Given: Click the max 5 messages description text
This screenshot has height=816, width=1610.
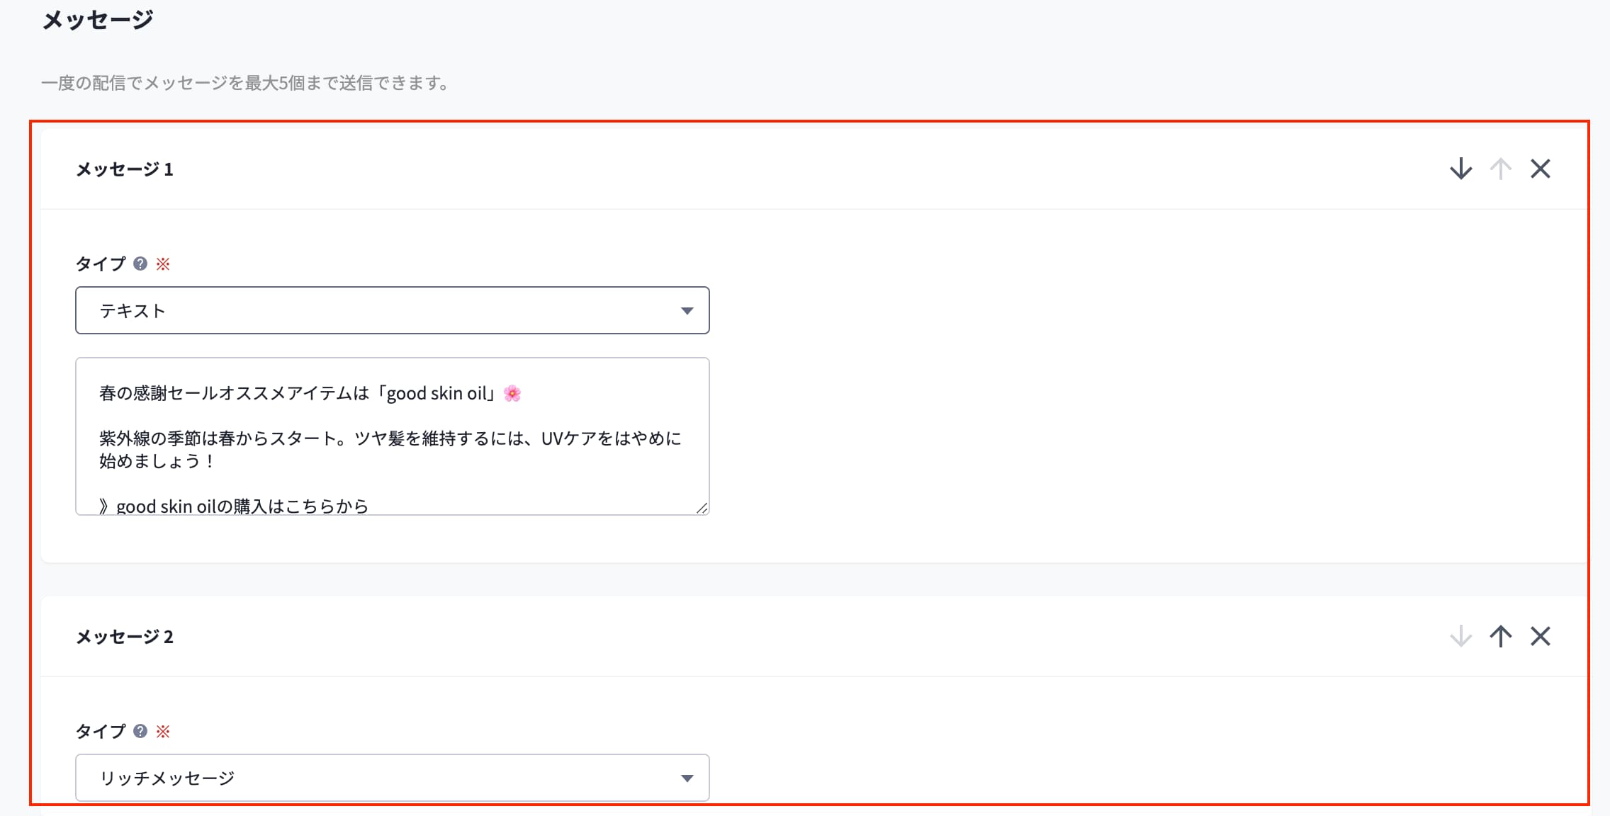Looking at the screenshot, I should click(244, 83).
